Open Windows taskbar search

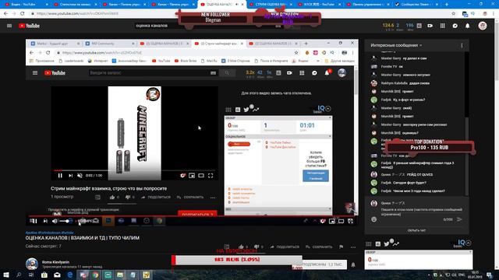[x=19, y=275]
